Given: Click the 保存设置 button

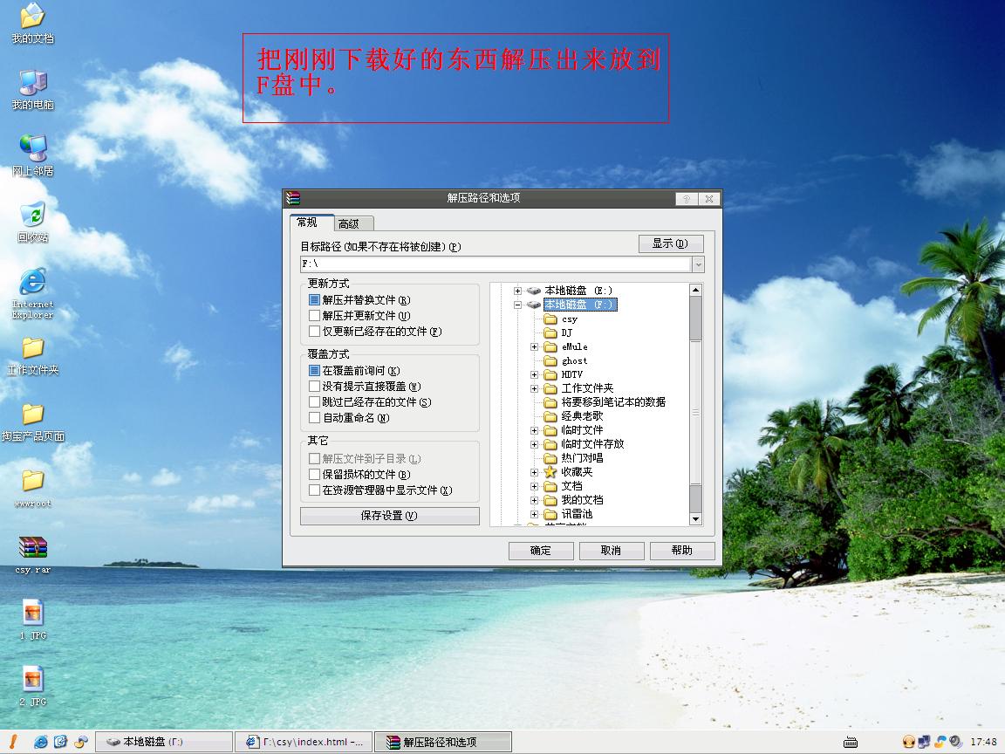Looking at the screenshot, I should [x=389, y=516].
